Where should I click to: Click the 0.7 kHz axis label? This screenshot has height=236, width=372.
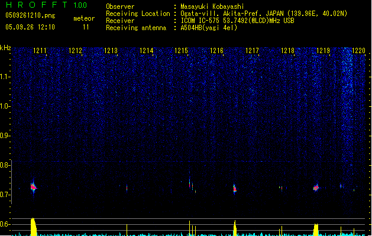pyautogui.click(x=5, y=195)
